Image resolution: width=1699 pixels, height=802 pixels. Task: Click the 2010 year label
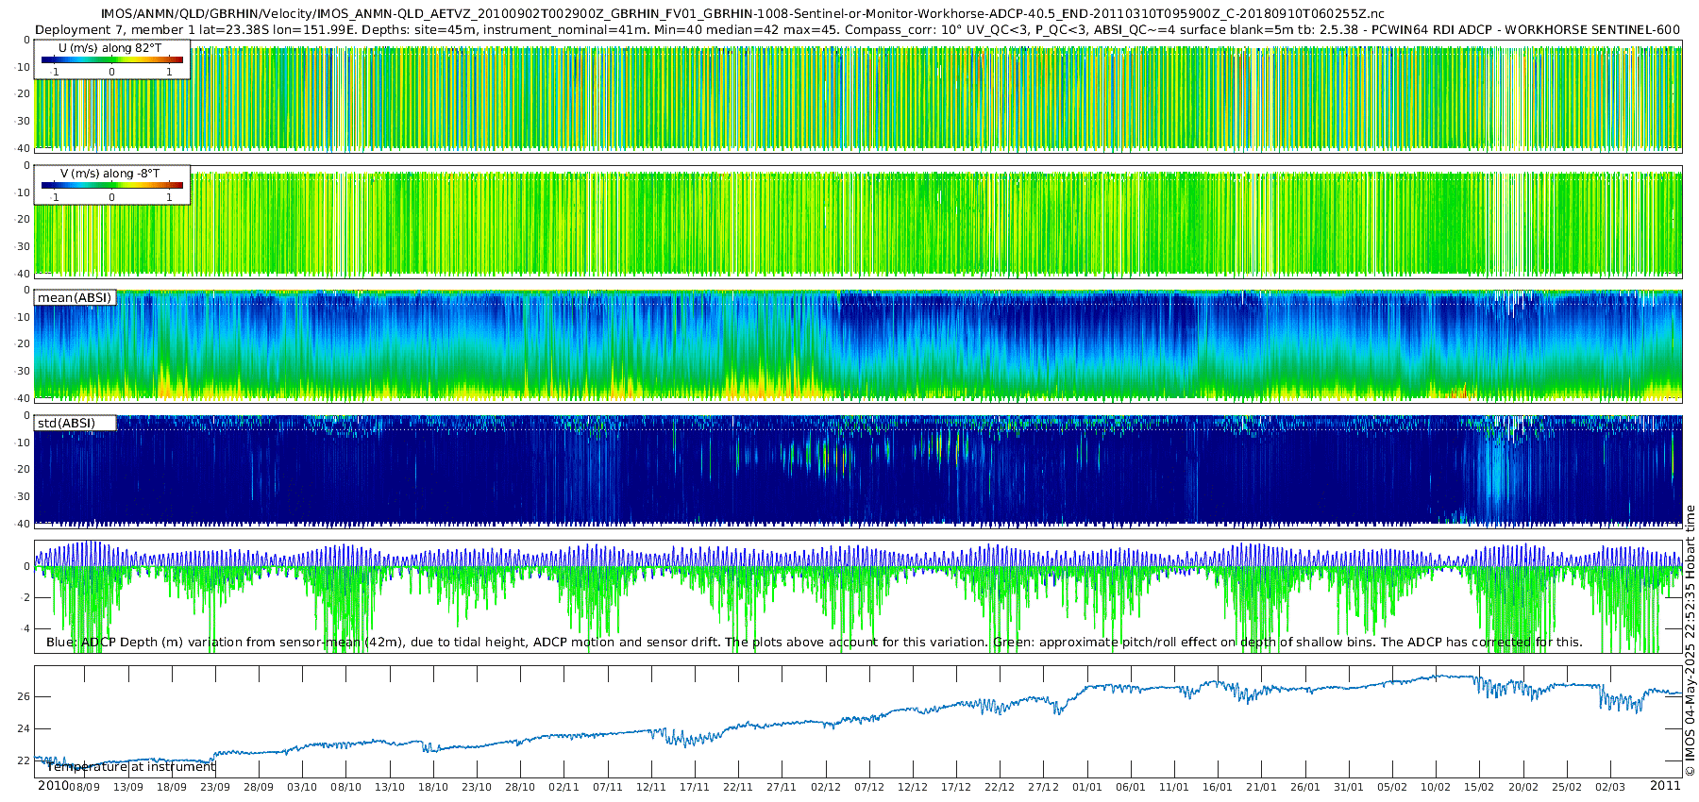53,786
